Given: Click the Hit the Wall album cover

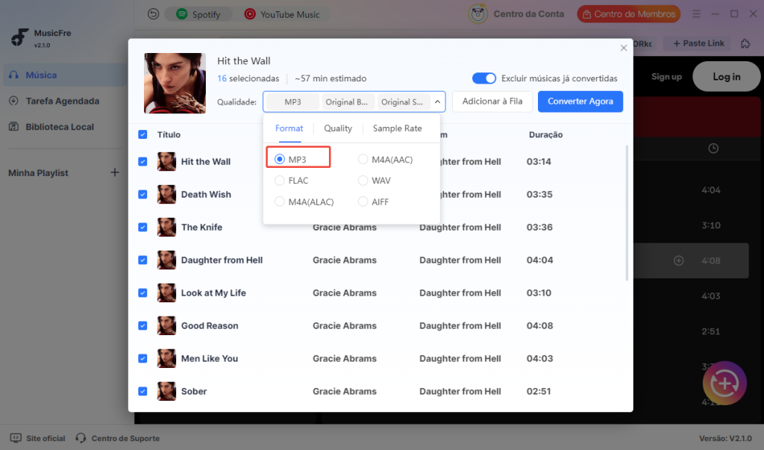Looking at the screenshot, I should coord(175,84).
